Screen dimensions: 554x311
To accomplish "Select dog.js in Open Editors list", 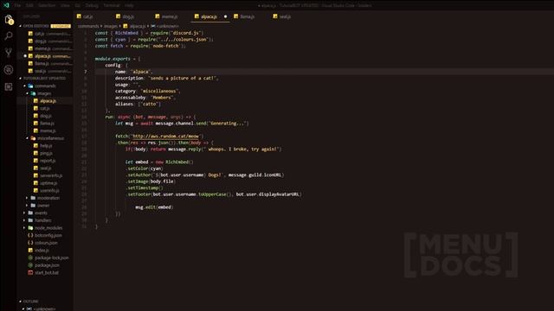I will tap(45, 41).
